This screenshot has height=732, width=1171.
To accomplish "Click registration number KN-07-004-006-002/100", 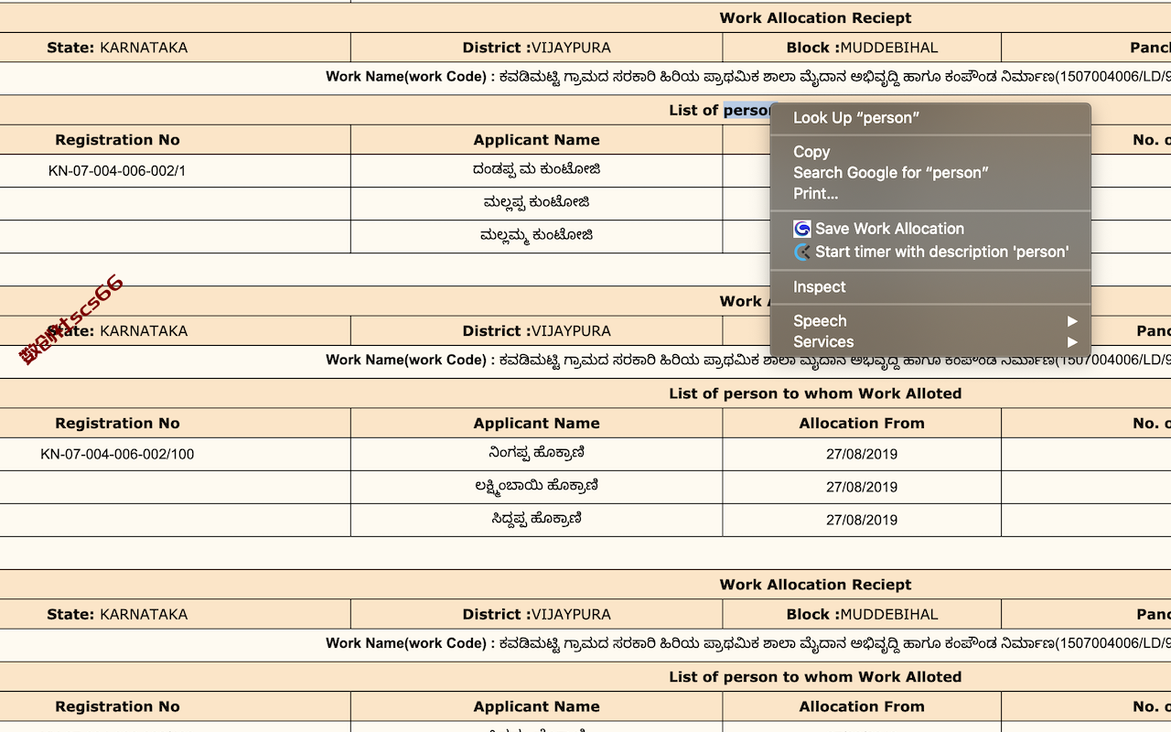I will point(117,455).
